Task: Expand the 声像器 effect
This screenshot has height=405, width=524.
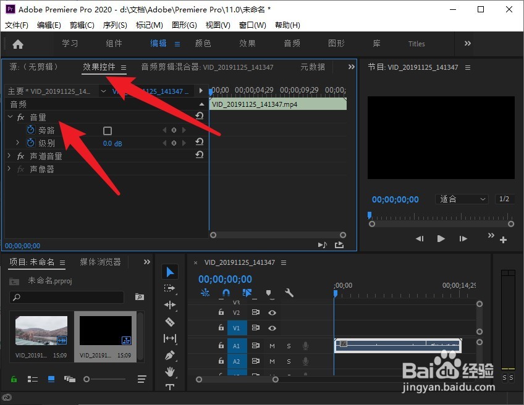Action: pyautogui.click(x=9, y=169)
